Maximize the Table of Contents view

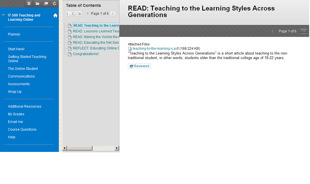click(73, 13)
